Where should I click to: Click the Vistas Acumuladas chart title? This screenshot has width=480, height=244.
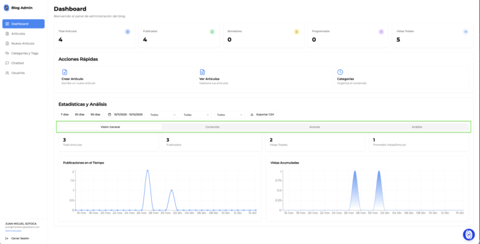pyautogui.click(x=285, y=163)
